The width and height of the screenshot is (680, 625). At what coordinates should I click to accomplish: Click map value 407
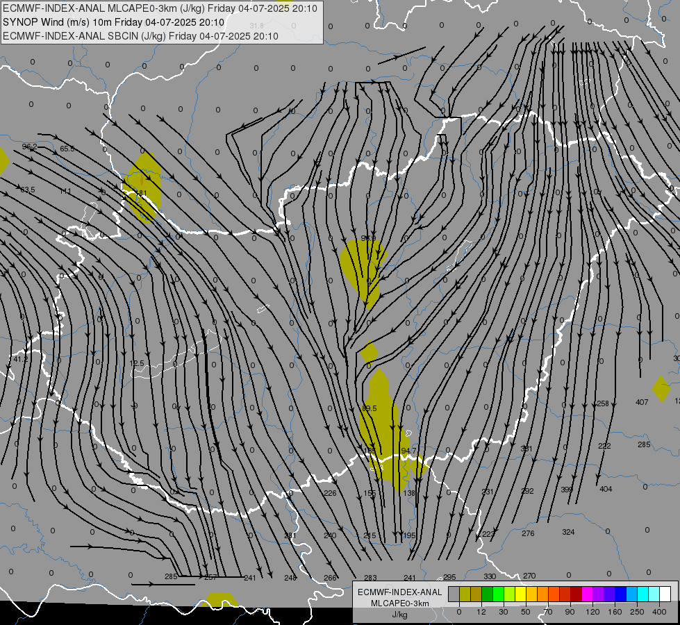[642, 403]
